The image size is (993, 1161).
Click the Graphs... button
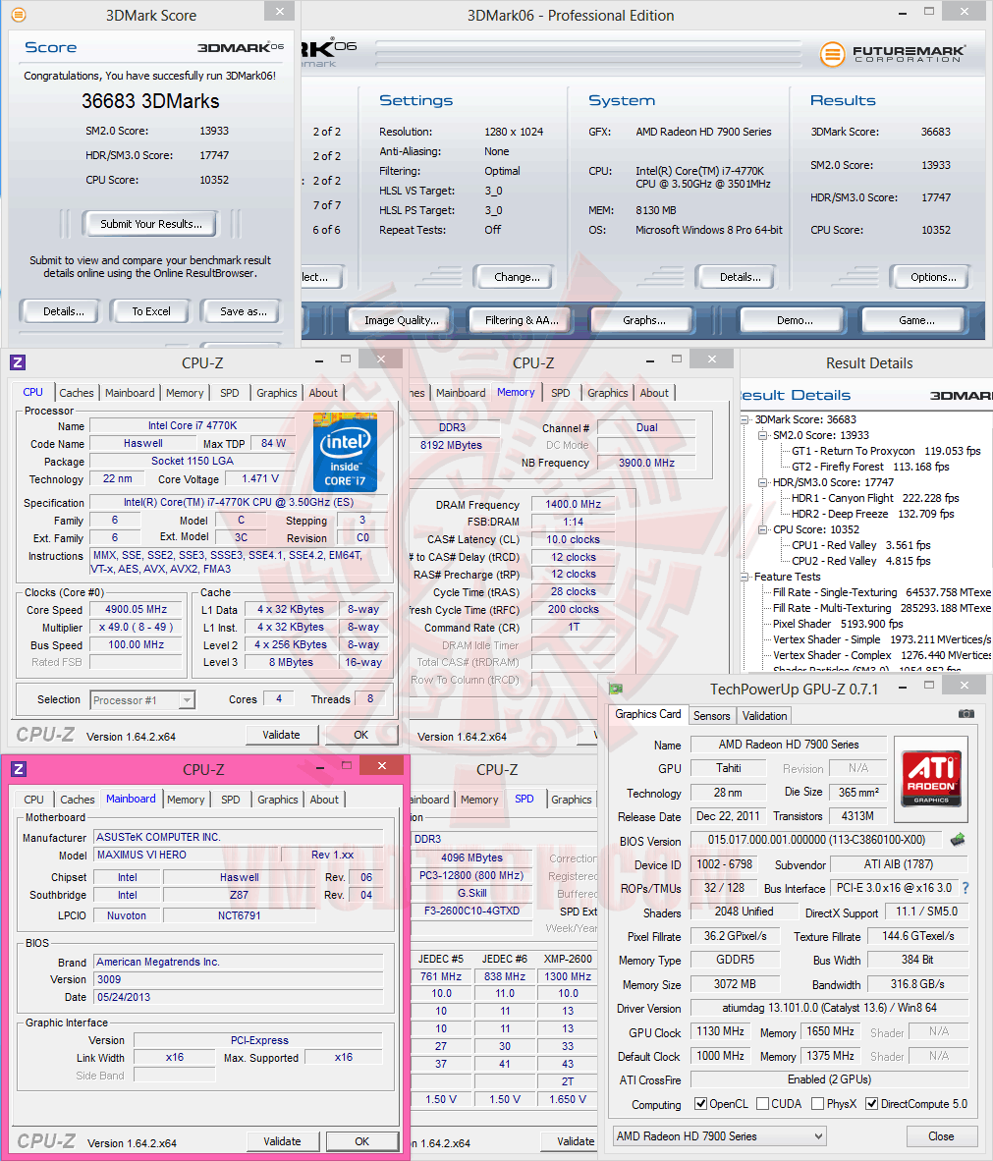click(x=643, y=320)
